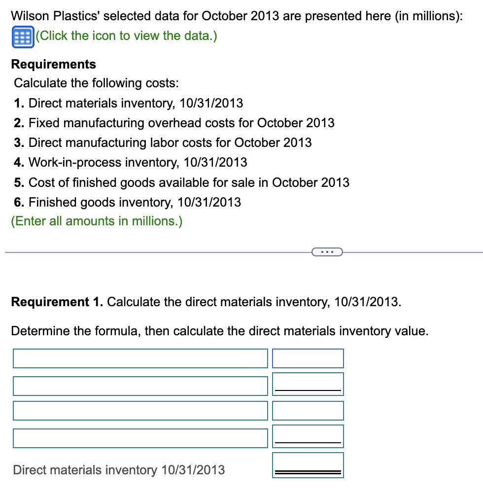Open the spreadsheet icon to view Wilson Plastics data
483x495 pixels.
click(22, 36)
